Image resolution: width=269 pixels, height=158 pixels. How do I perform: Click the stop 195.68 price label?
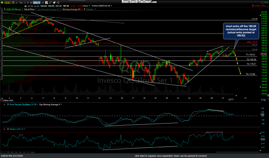[252, 42]
